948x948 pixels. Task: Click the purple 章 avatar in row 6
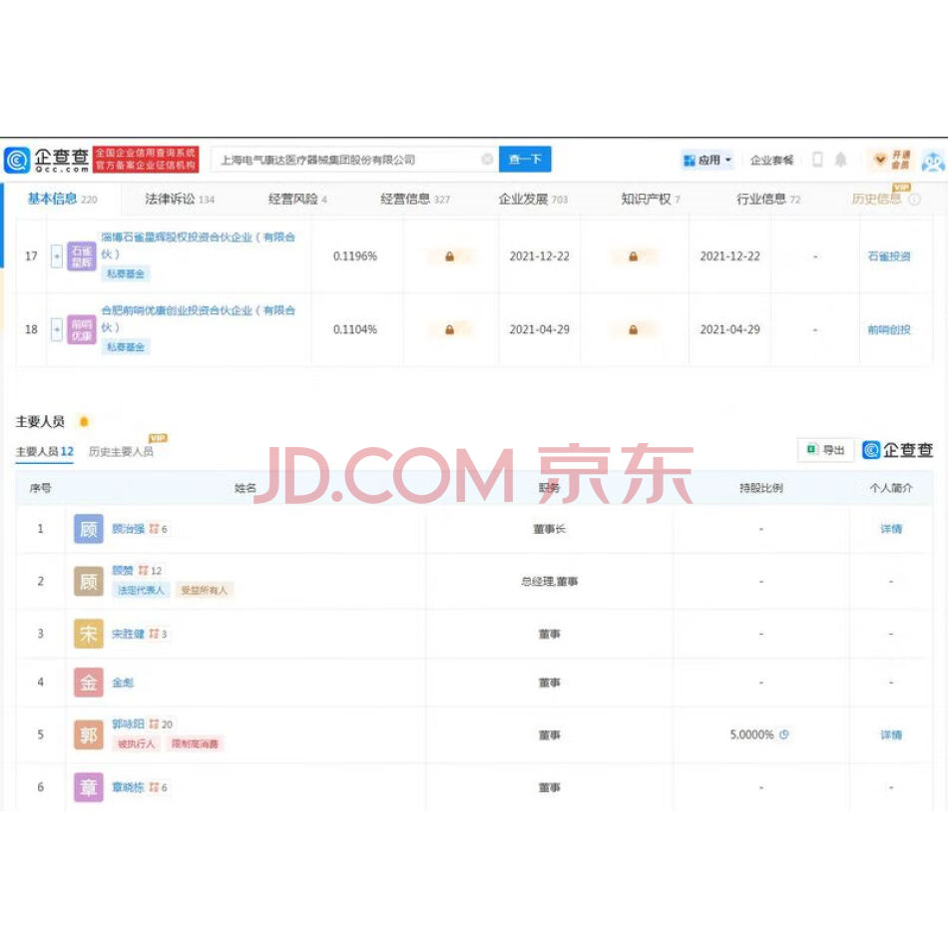(x=88, y=787)
